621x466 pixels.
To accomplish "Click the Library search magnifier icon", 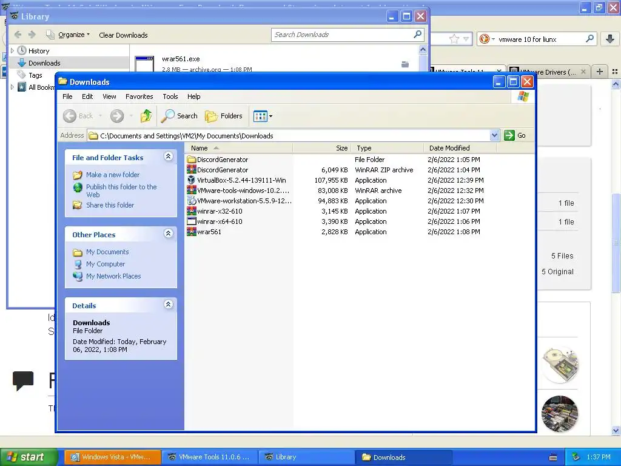I will pyautogui.click(x=417, y=35).
